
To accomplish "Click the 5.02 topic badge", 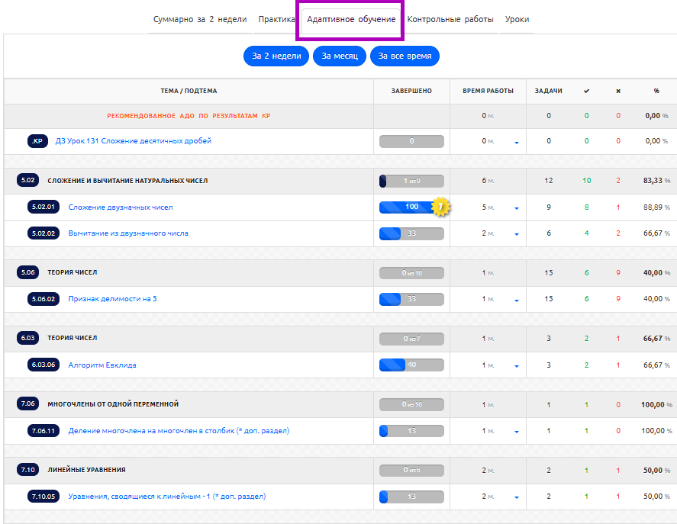I will 28,181.
